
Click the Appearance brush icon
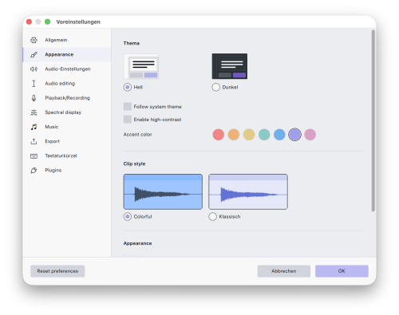(x=34, y=54)
